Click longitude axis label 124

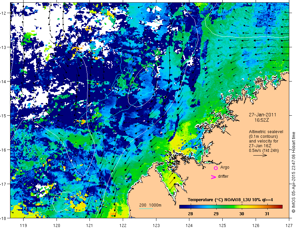189,225
